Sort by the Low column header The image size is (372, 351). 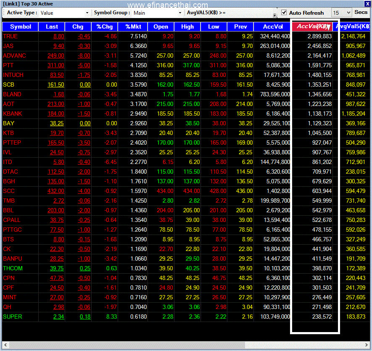[214, 26]
